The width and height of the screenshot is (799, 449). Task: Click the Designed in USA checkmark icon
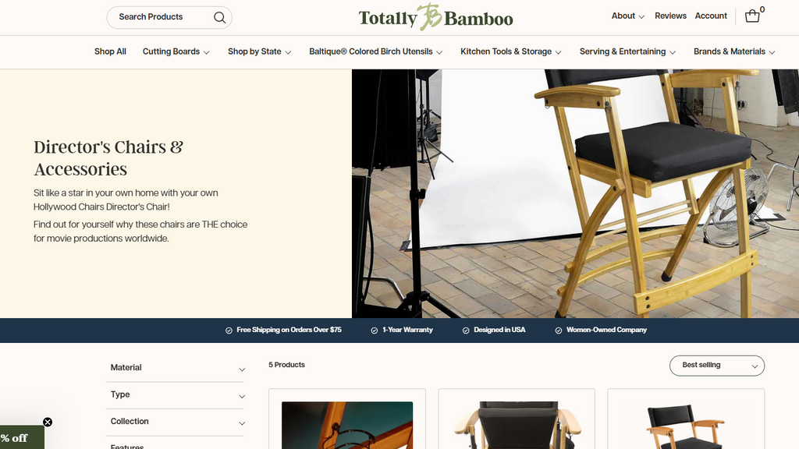[466, 331]
